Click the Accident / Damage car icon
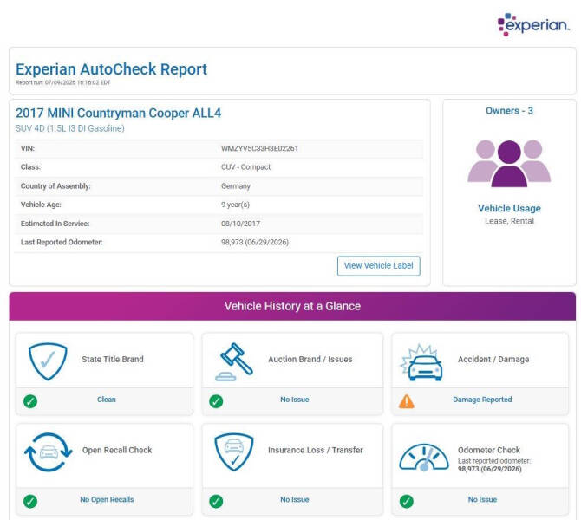The image size is (581, 520). click(x=421, y=362)
